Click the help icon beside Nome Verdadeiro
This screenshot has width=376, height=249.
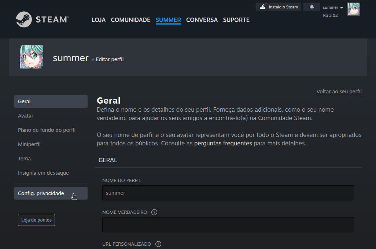tap(154, 212)
